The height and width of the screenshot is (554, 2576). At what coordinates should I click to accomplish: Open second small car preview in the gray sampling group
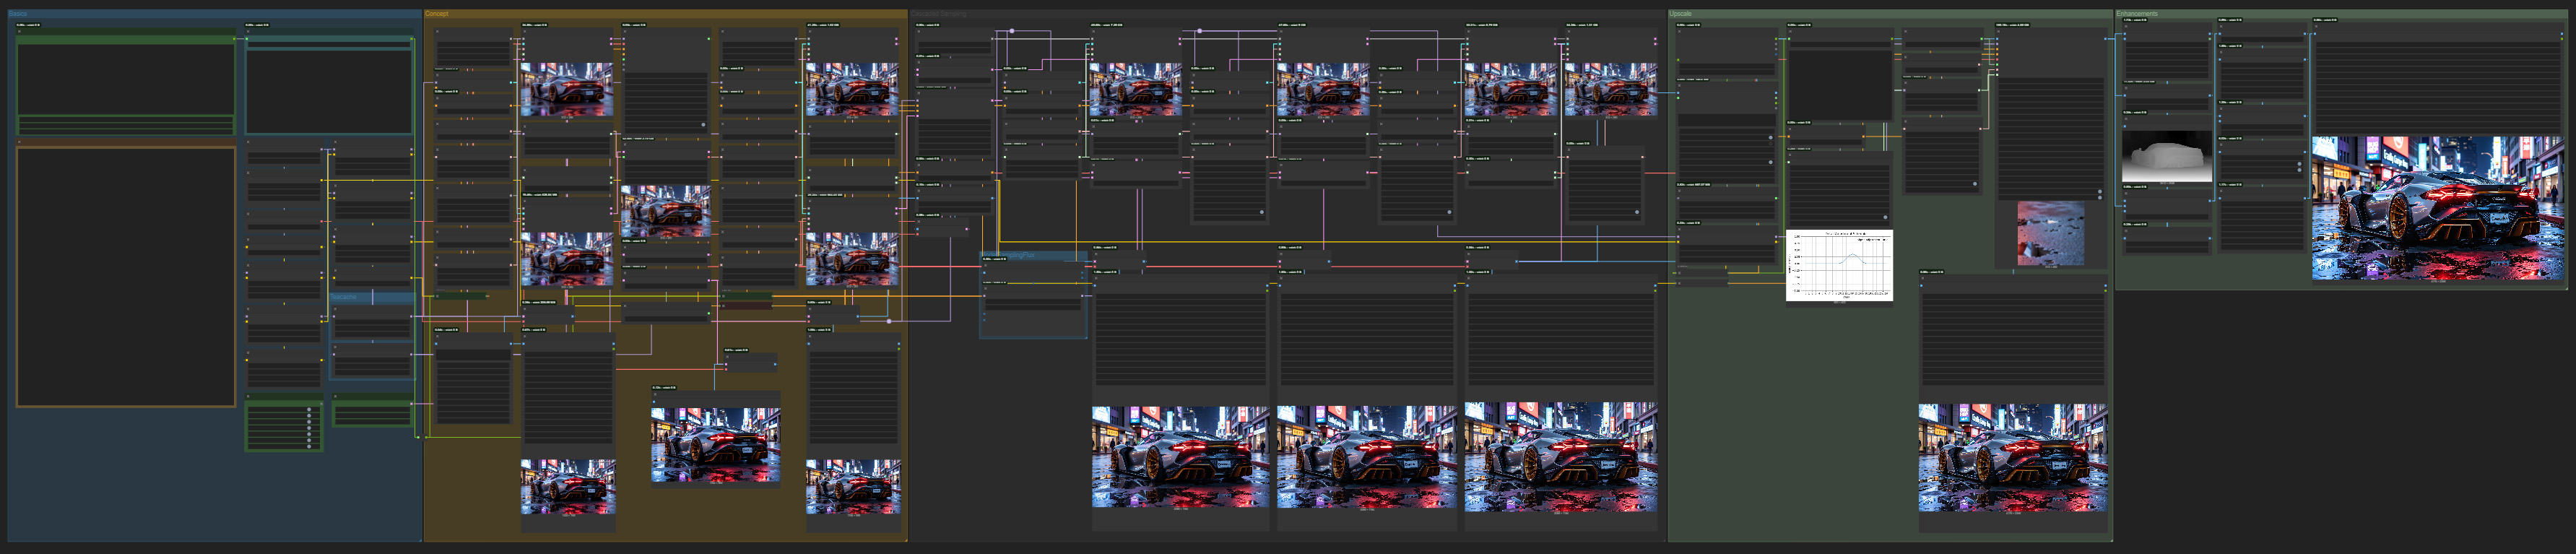click(1323, 89)
